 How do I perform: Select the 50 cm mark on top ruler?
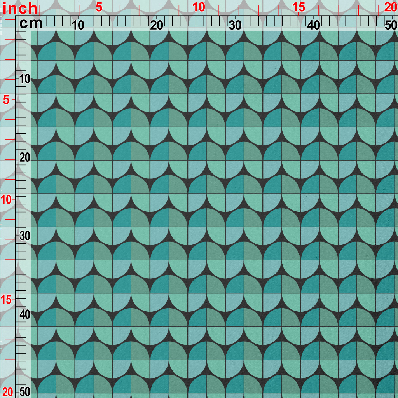[x=391, y=25]
